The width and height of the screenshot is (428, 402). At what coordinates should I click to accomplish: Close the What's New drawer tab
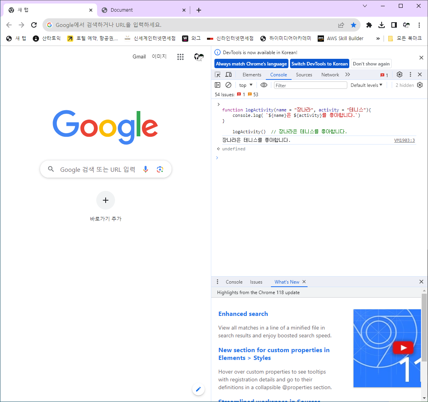click(304, 282)
